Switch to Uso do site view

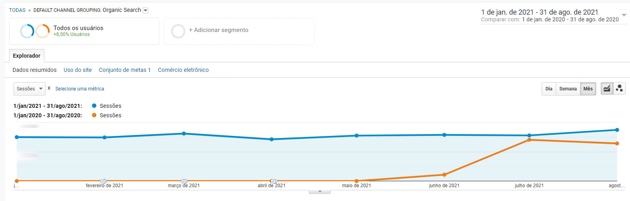78,70
